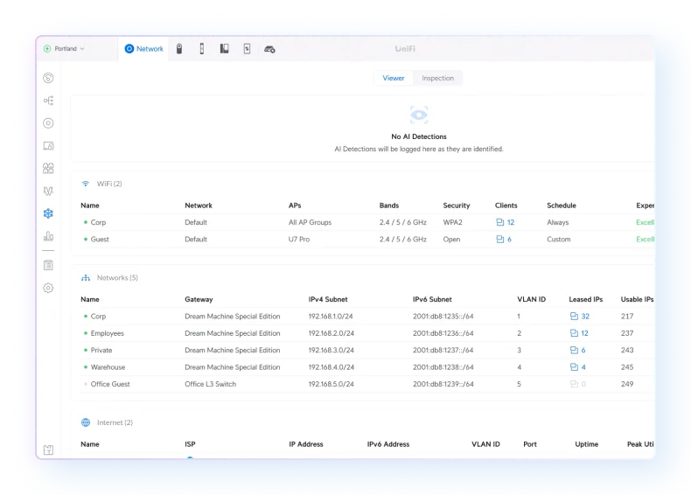Viewport: 691px width, 495px height.
Task: Sort Networks table by Leased IPs column
Action: (586, 299)
